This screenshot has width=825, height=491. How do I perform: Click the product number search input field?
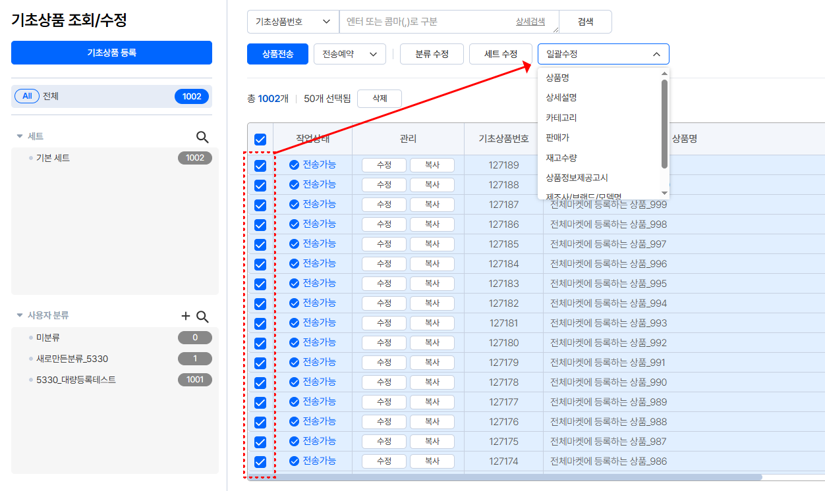coord(425,22)
